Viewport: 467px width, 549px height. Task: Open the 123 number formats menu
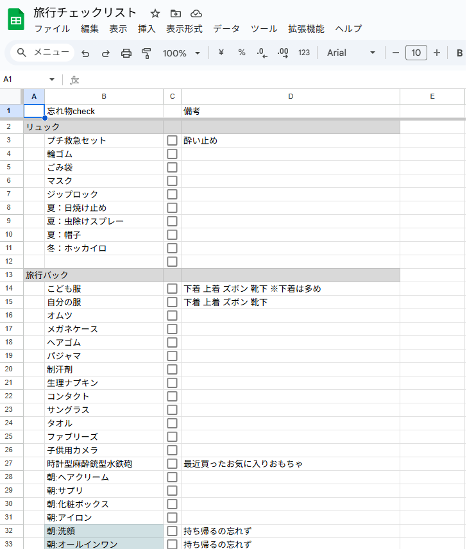304,53
